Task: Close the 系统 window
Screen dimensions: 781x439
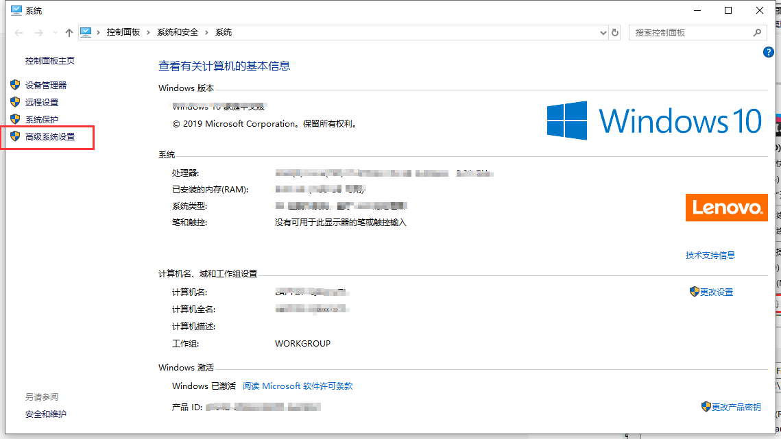Action: pyautogui.click(x=760, y=10)
